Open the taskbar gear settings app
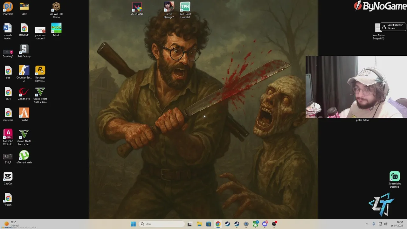407x229 pixels. (x=246, y=224)
